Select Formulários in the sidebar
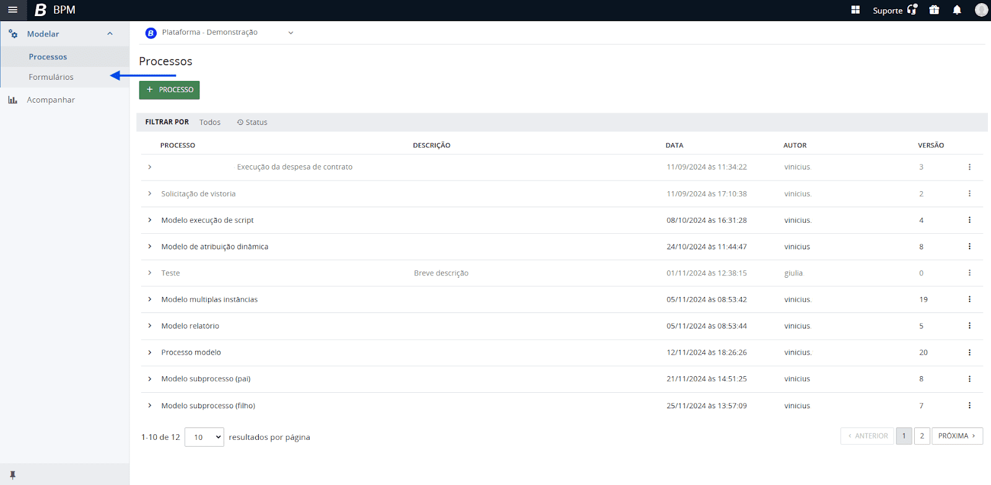The image size is (991, 485). (51, 77)
